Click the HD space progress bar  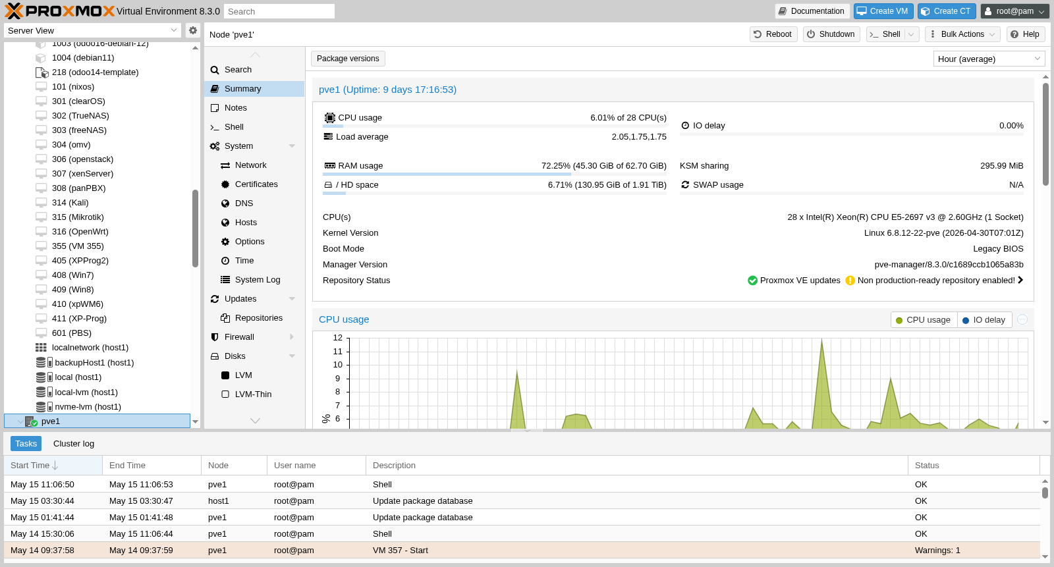pyautogui.click(x=495, y=194)
